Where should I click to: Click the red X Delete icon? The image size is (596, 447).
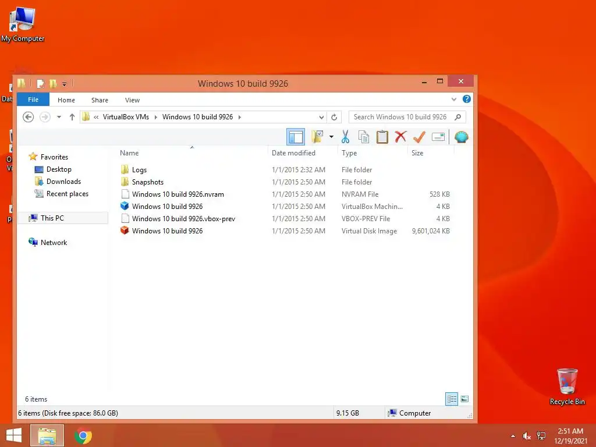tap(400, 137)
